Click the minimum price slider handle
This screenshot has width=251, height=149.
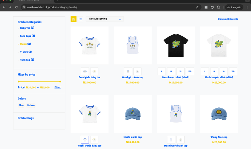[x=19, y=82]
